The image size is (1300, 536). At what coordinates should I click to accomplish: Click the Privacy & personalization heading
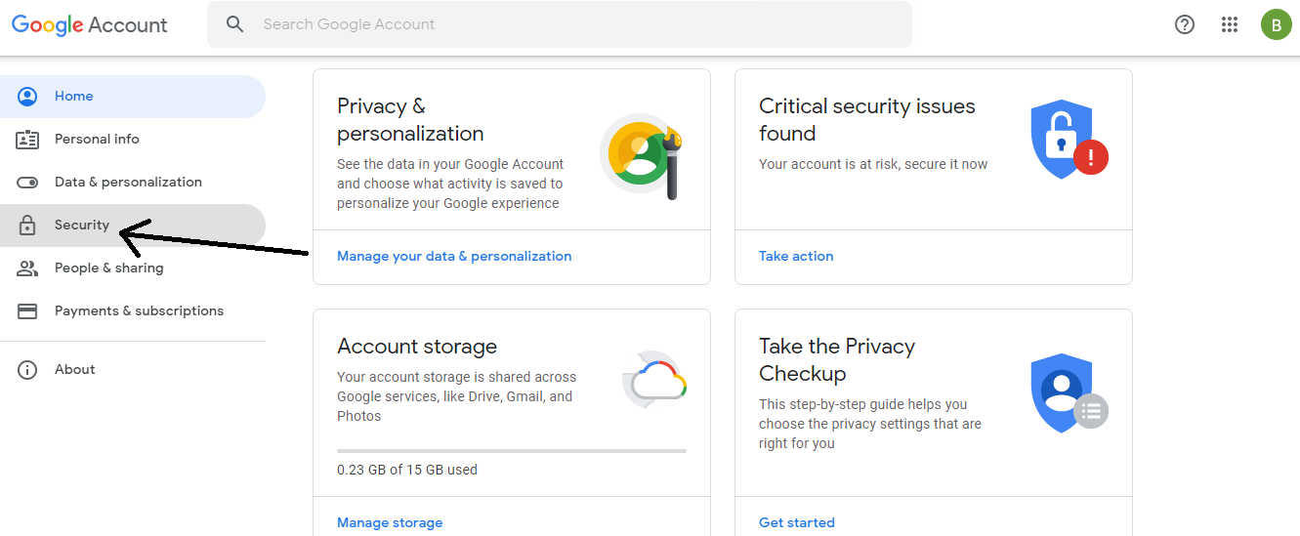pos(410,119)
